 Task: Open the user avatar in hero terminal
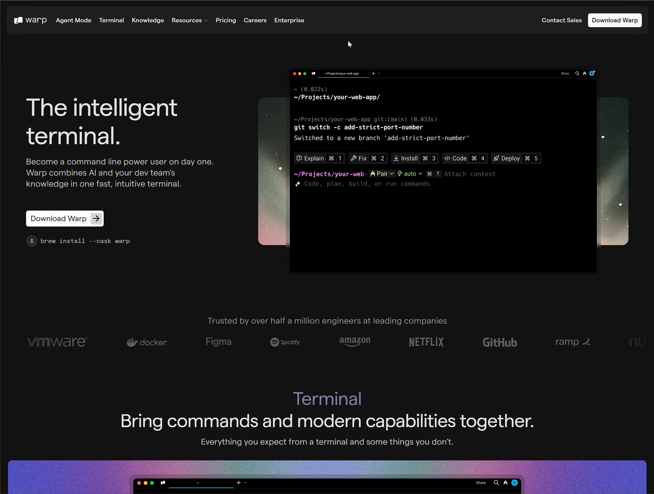pyautogui.click(x=592, y=73)
